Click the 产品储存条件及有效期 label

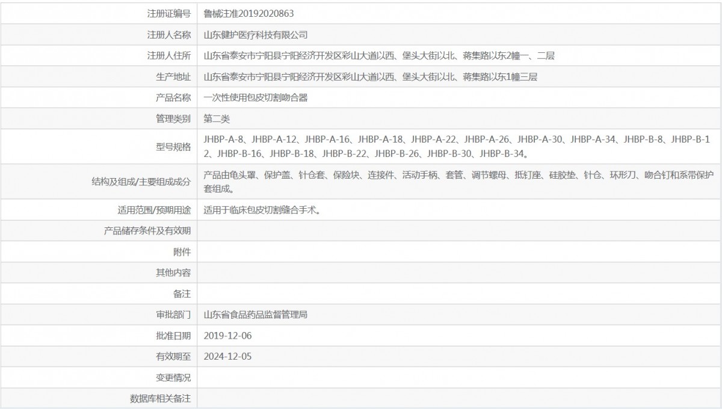pyautogui.click(x=147, y=231)
